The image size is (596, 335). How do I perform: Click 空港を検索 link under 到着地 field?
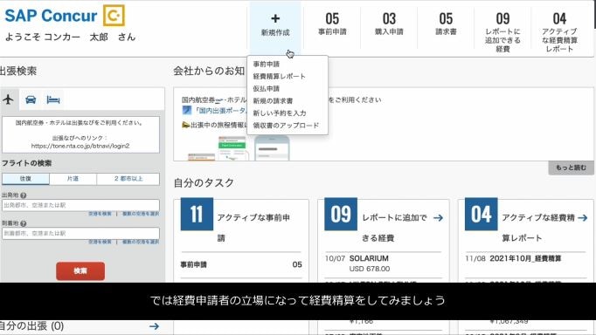100,242
